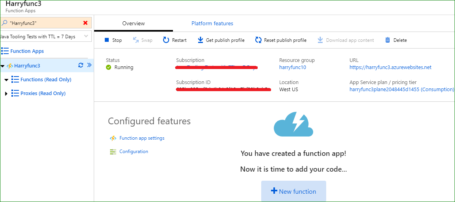The width and height of the screenshot is (455, 202).
Task: Click Download app content
Action: (345, 40)
